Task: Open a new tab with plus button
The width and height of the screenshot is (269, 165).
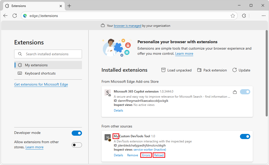Action: (69, 6)
